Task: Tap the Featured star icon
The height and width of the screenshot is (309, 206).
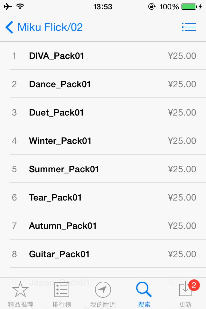Action: [20, 289]
